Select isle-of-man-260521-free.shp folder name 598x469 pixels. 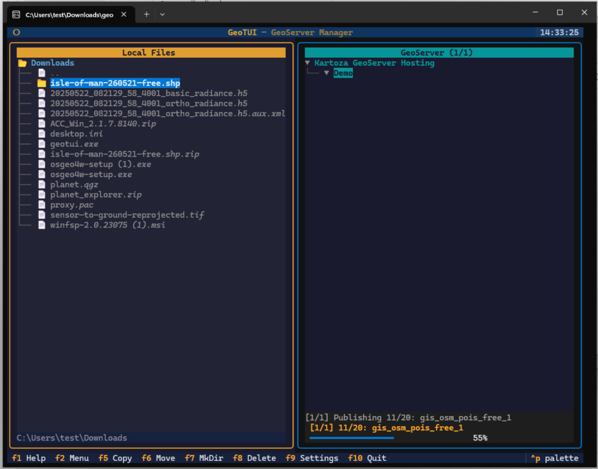[115, 83]
